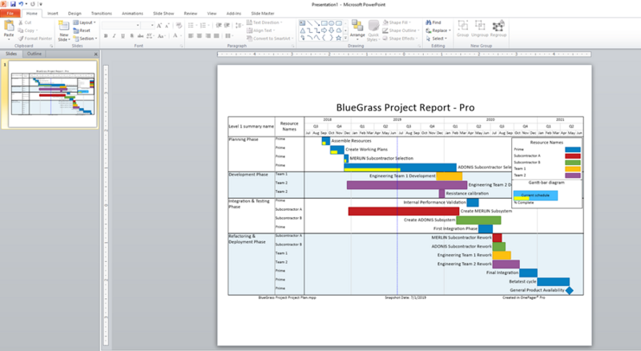This screenshot has height=351, width=641.
Task: Click the Font Color icon
Action: pyautogui.click(x=175, y=36)
